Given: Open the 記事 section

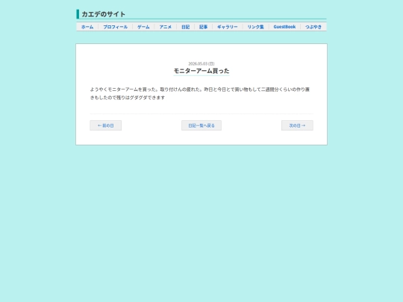Looking at the screenshot, I should 203,27.
